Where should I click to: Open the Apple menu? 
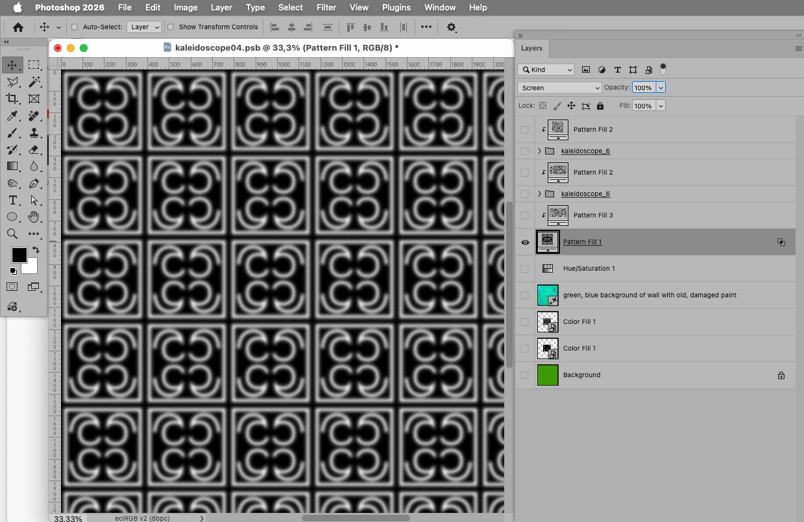pos(18,7)
